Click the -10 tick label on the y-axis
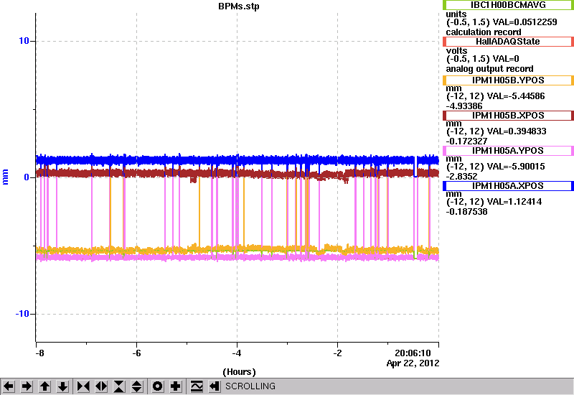The width and height of the screenshot is (574, 395). tap(22, 314)
